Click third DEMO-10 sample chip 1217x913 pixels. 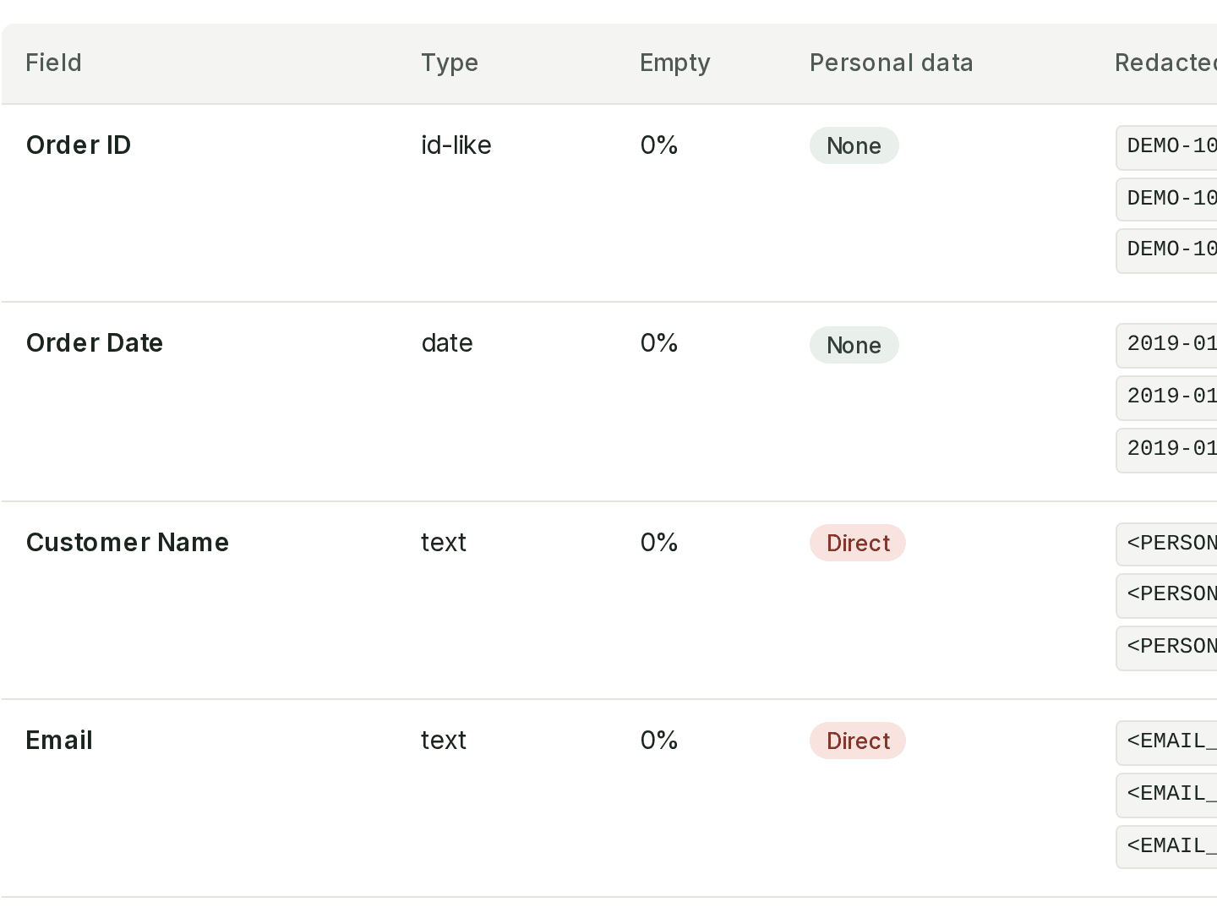tap(1167, 250)
